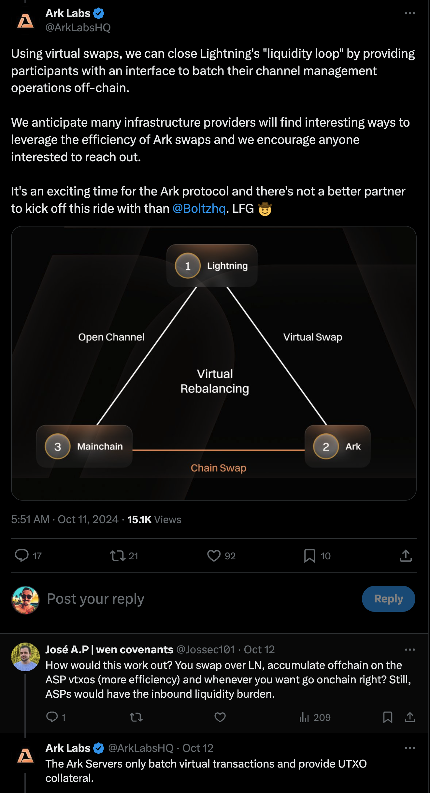The image size is (430, 793).
Task: Open more options on Ark Labs reply
Action: click(410, 748)
